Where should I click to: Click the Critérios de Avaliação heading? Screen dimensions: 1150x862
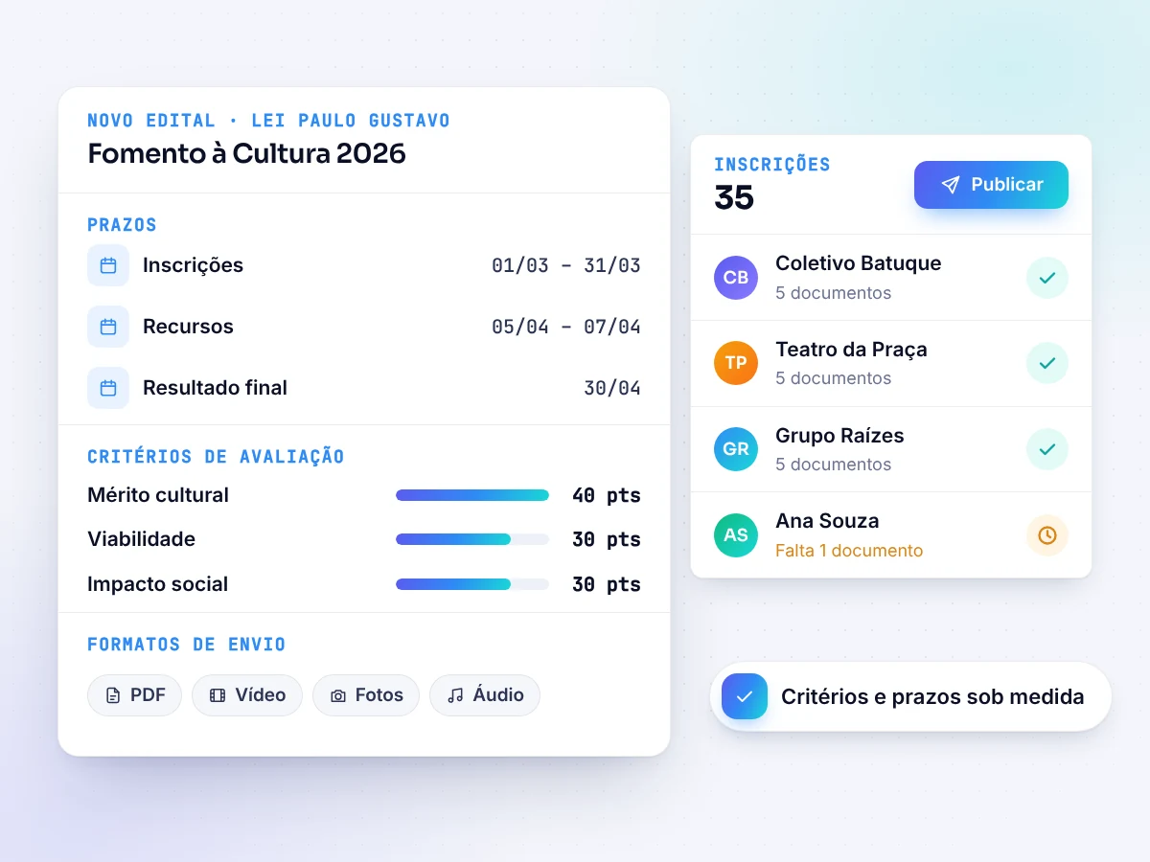pos(216,457)
